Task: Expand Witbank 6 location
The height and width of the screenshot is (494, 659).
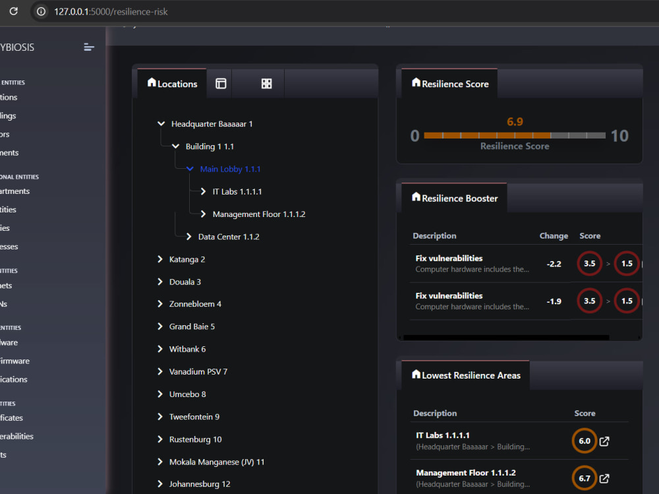Action: coord(159,349)
